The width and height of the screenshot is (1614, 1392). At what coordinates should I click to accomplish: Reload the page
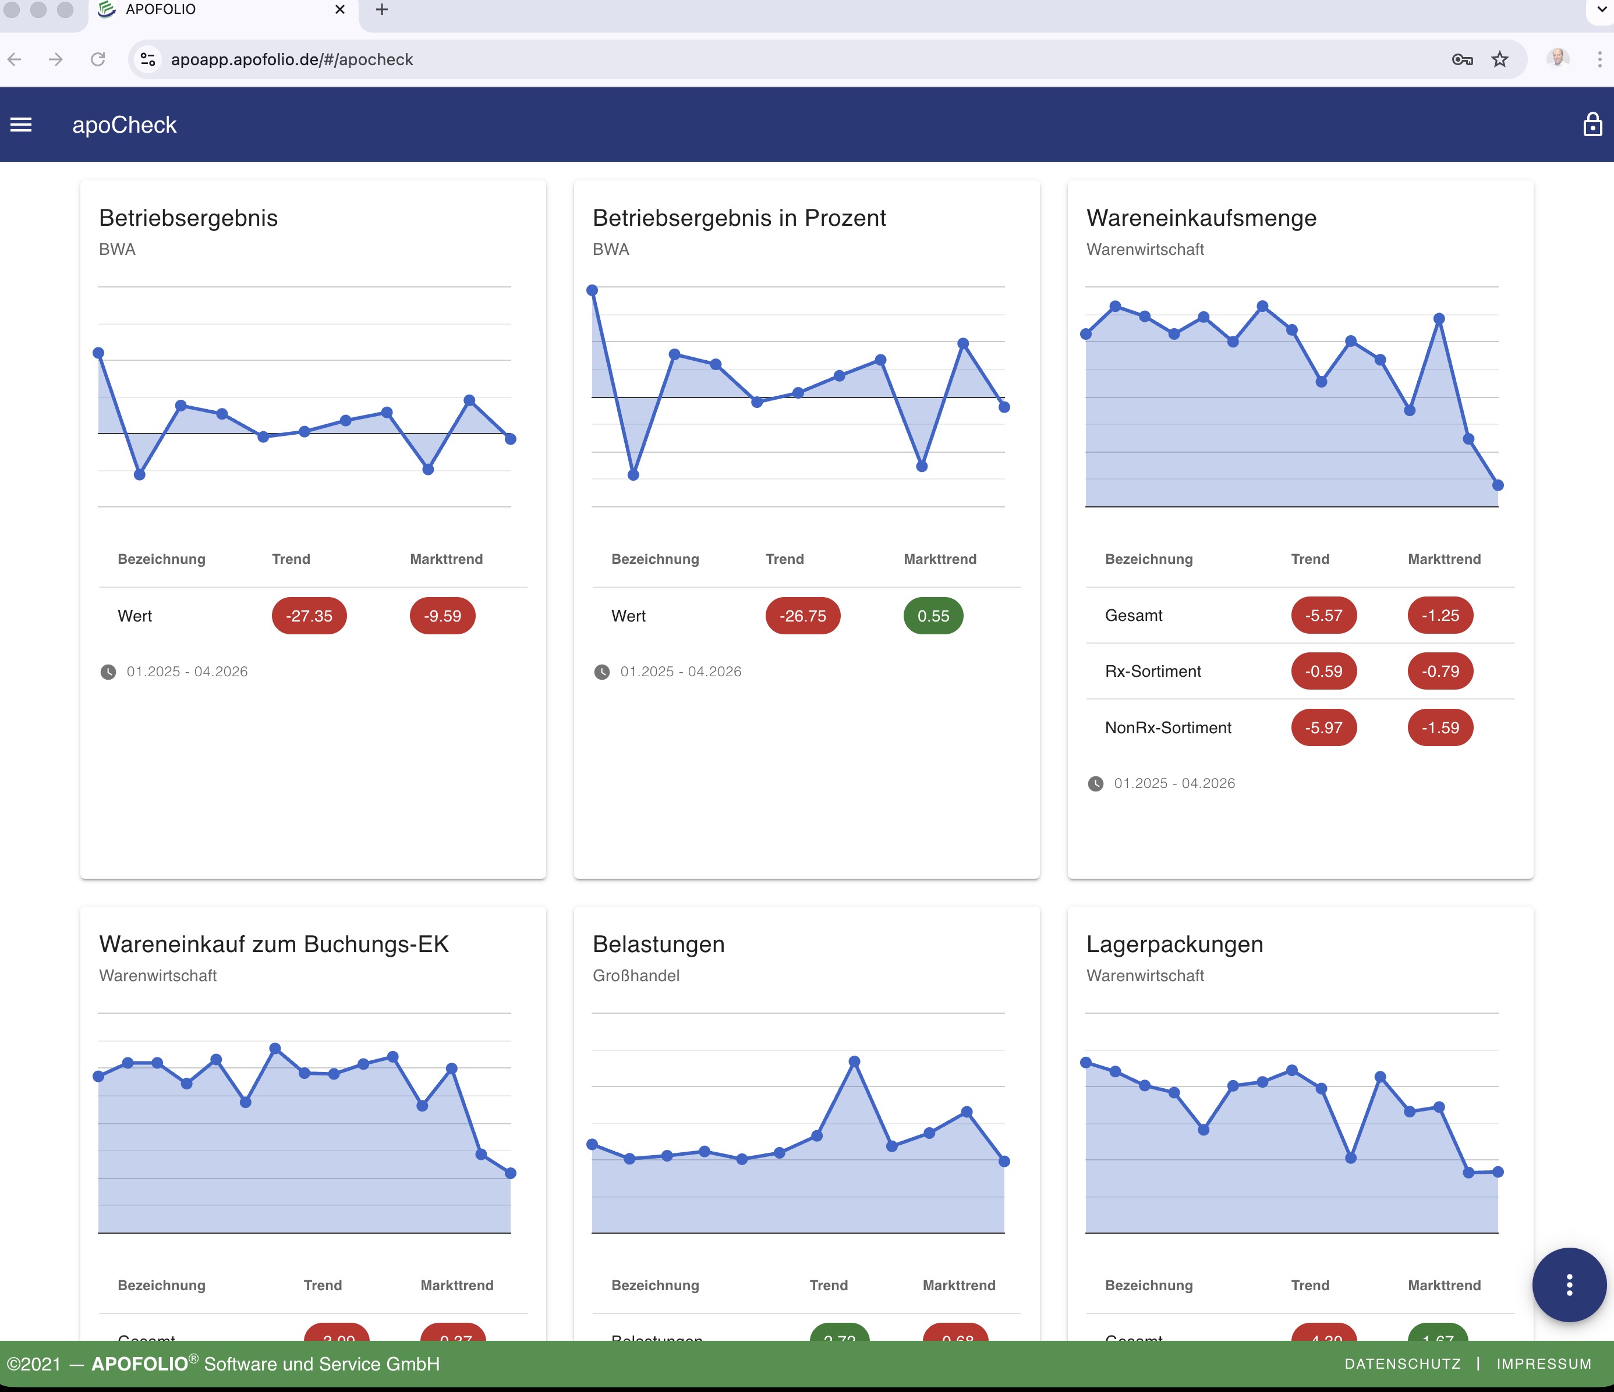(x=97, y=59)
